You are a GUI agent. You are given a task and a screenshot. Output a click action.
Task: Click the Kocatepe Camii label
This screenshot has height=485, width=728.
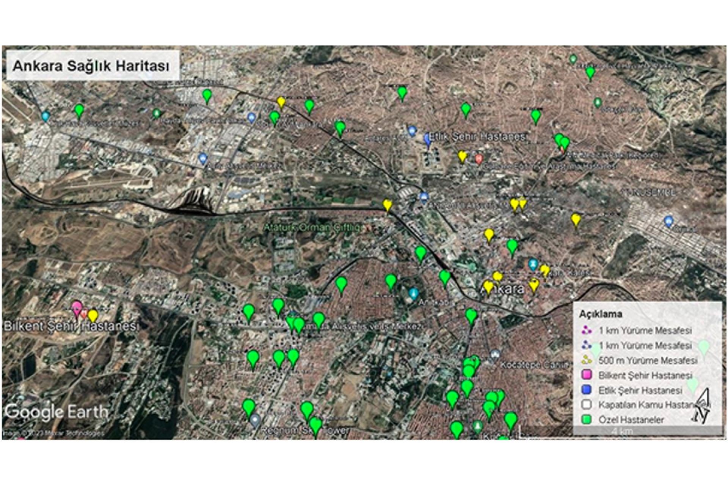click(x=534, y=365)
